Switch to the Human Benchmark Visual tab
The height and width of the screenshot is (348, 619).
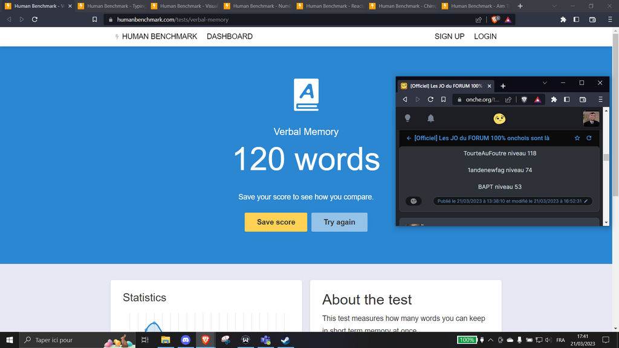pos(185,6)
